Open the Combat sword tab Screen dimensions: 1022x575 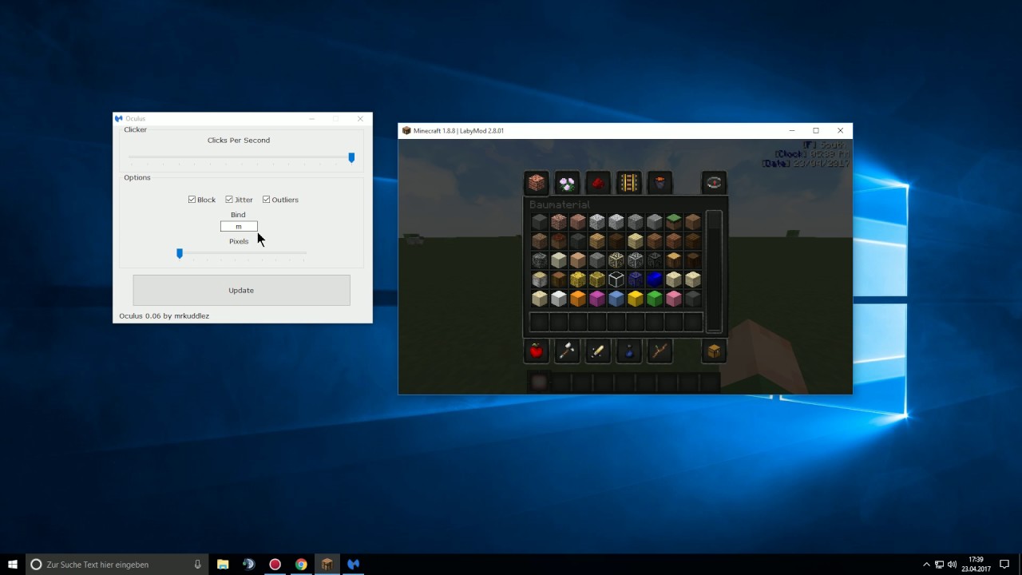[598, 351]
